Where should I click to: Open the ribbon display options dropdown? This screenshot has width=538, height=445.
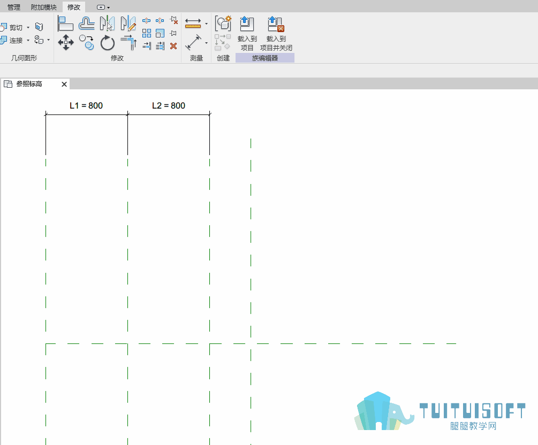103,7
